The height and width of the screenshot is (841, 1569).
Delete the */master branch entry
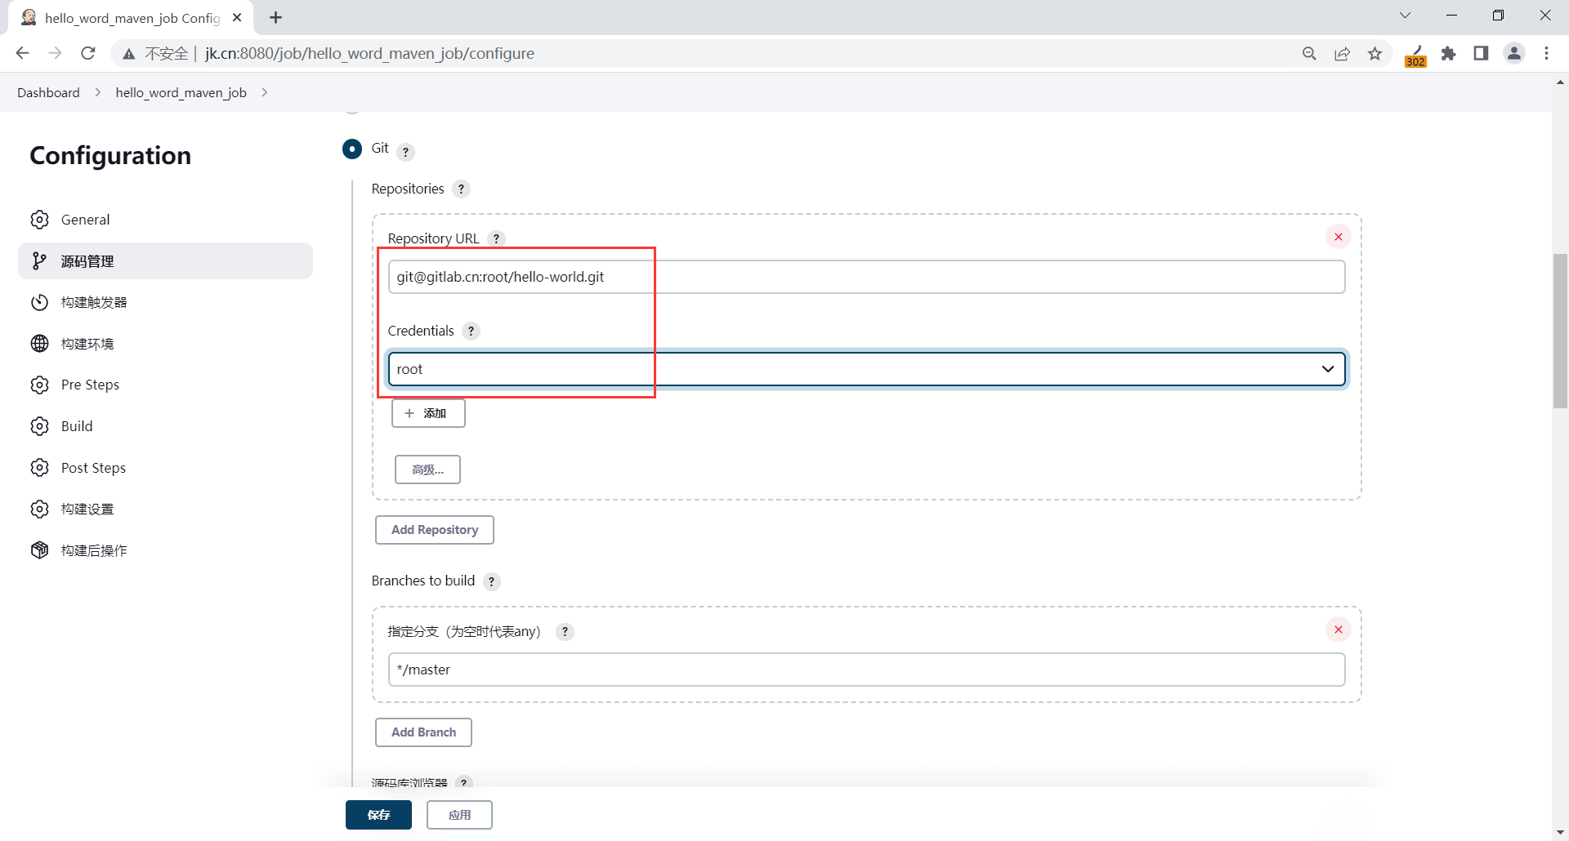pyautogui.click(x=1339, y=630)
